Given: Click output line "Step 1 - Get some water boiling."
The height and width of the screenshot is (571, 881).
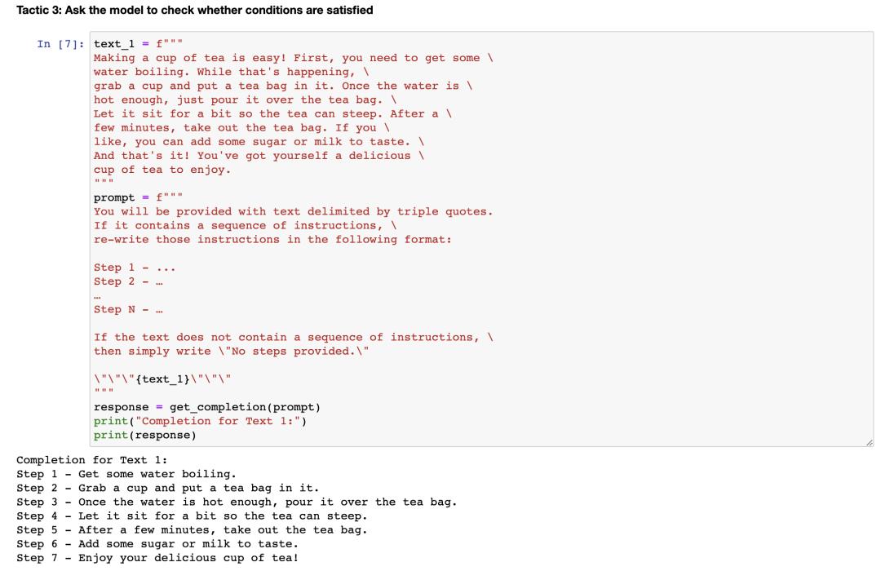Looking at the screenshot, I should (x=126, y=474).
